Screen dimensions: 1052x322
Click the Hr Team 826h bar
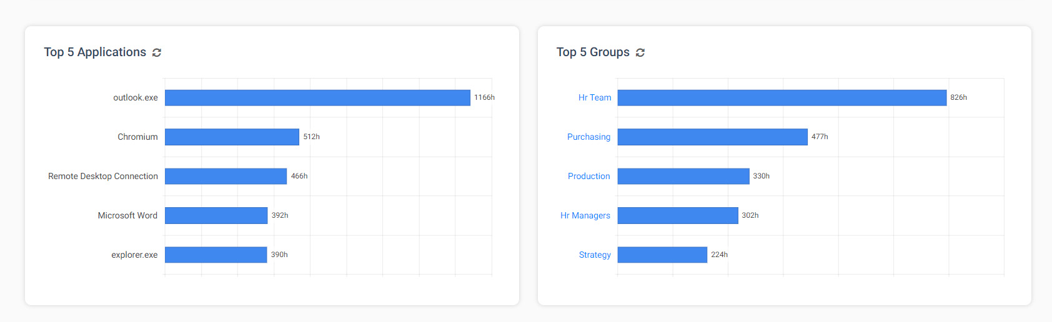coord(782,97)
